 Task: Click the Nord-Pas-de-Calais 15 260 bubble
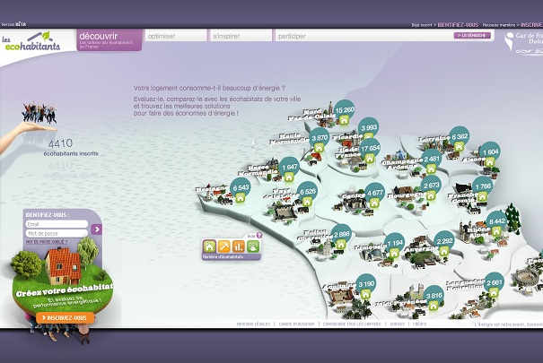pyautogui.click(x=344, y=110)
